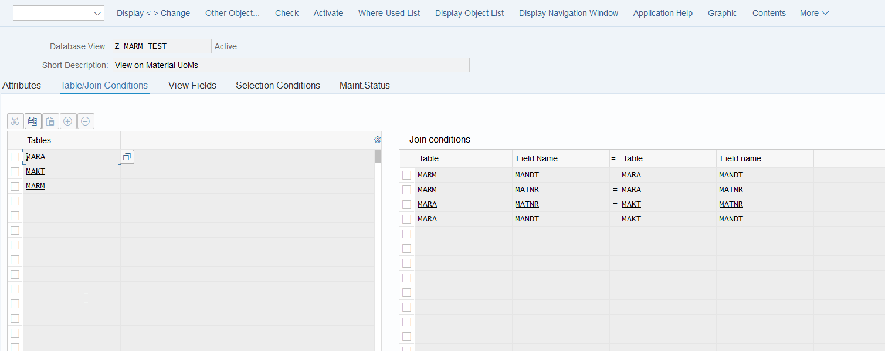Viewport: 885px width, 351px height.
Task: Tick checkbox for MARM MANDT = MARA join
Action: [406, 175]
